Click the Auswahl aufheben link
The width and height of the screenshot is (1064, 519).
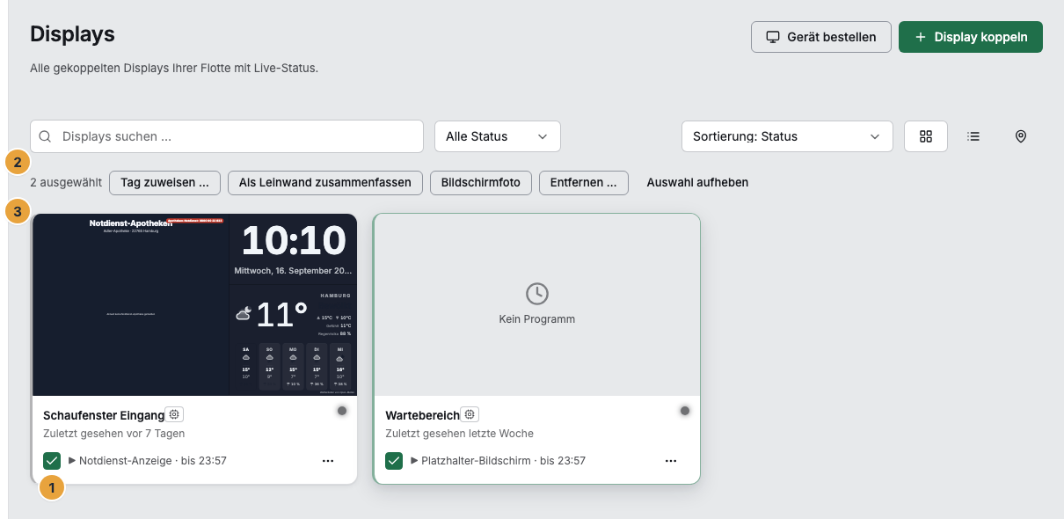697,182
